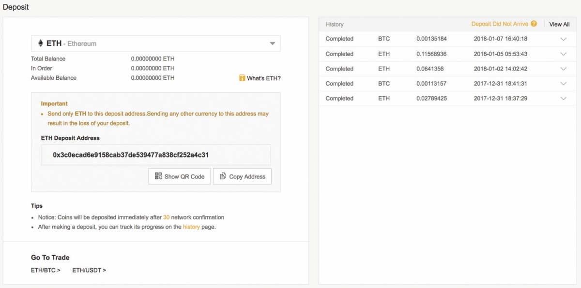Go to the ETH/BTC trading pair
This screenshot has width=581, height=288.
click(x=46, y=270)
